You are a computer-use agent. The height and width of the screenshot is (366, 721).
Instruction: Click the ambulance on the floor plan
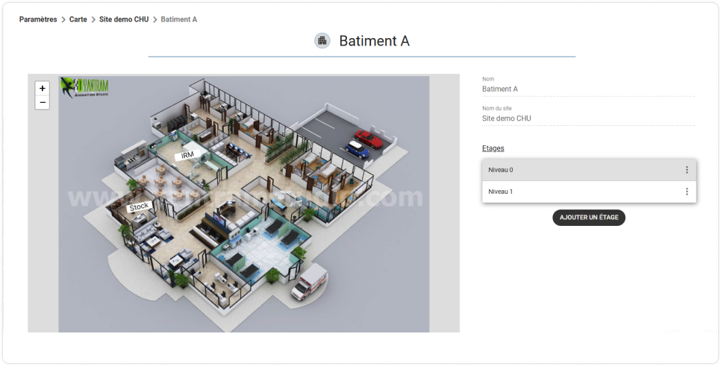pos(310,282)
